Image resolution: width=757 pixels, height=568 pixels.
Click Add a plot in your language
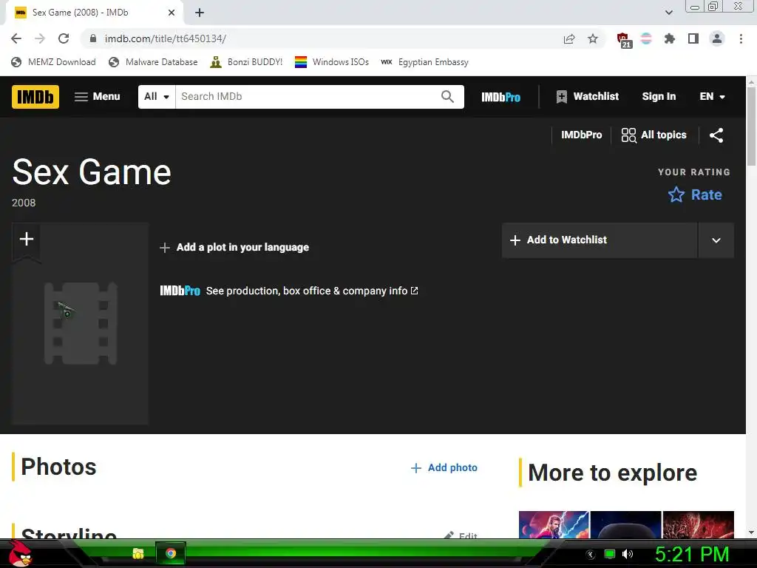(x=234, y=247)
